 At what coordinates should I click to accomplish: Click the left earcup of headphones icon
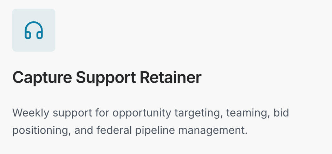point(28,35)
